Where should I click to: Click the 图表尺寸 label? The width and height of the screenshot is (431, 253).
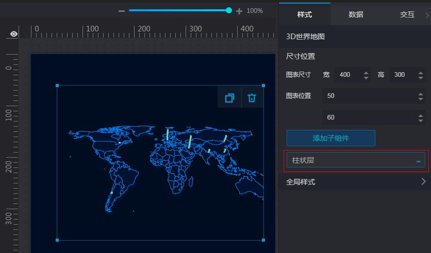pos(298,75)
